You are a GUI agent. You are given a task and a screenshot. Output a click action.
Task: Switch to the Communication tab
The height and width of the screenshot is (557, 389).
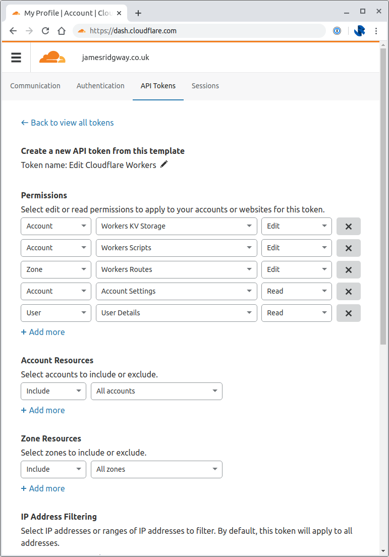point(35,86)
